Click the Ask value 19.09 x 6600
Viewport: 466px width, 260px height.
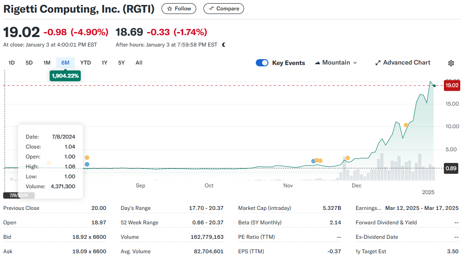[89, 251]
